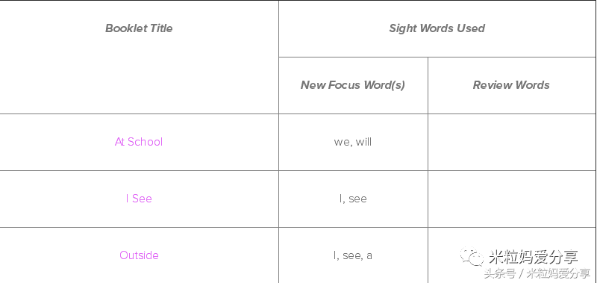Select the 'I, see, a' cell

point(353,255)
